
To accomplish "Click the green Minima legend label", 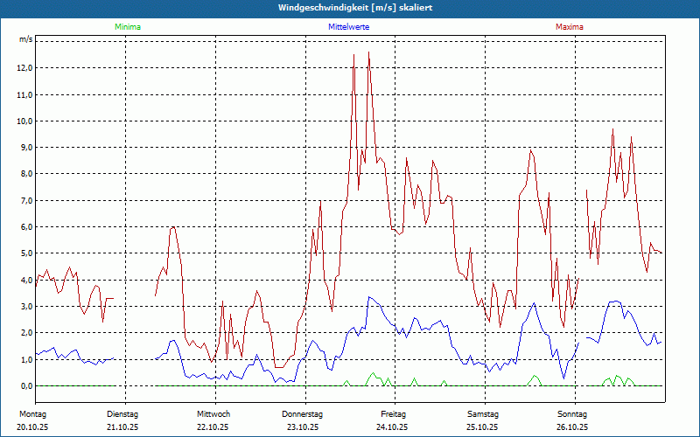I will (x=127, y=27).
